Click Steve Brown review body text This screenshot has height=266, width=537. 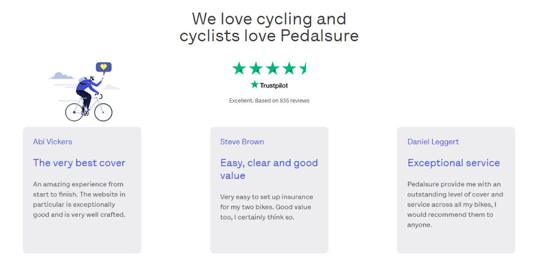pos(266,207)
